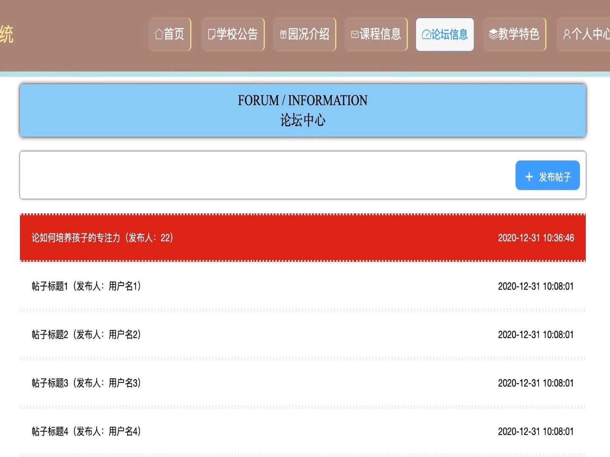Click the user icon beside 个人中心
This screenshot has width=610, height=457.
(x=567, y=34)
